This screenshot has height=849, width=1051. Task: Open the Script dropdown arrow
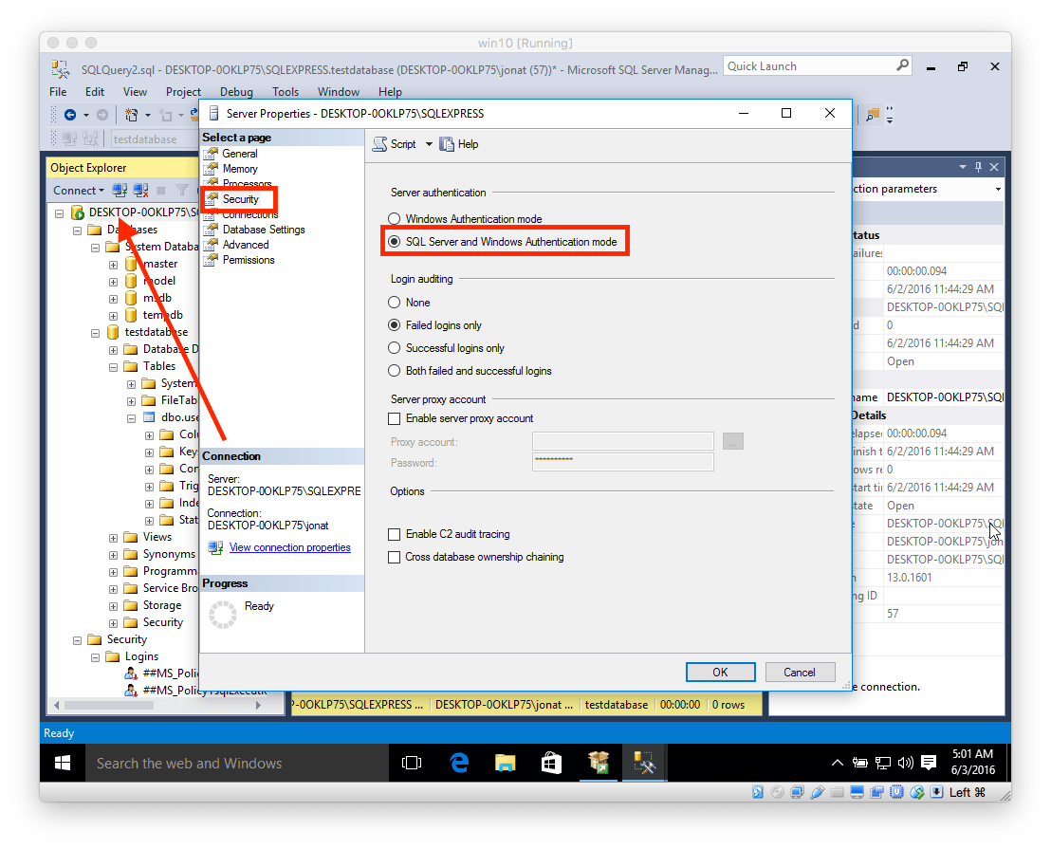point(429,144)
